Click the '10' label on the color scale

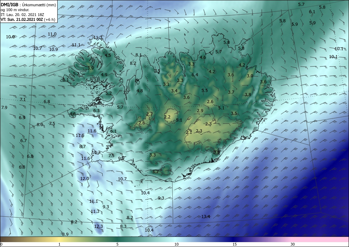pyautogui.click(x=176, y=244)
